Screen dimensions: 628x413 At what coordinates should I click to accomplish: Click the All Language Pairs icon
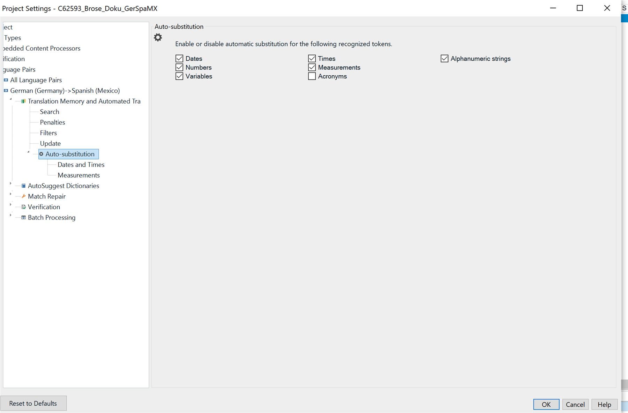coord(5,80)
